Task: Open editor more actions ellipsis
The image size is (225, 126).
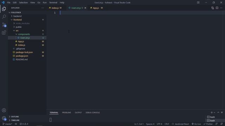Action: click(x=221, y=8)
